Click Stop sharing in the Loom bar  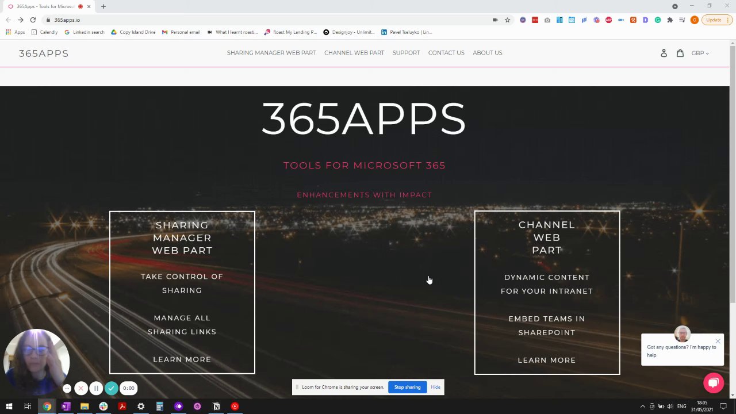tap(408, 387)
